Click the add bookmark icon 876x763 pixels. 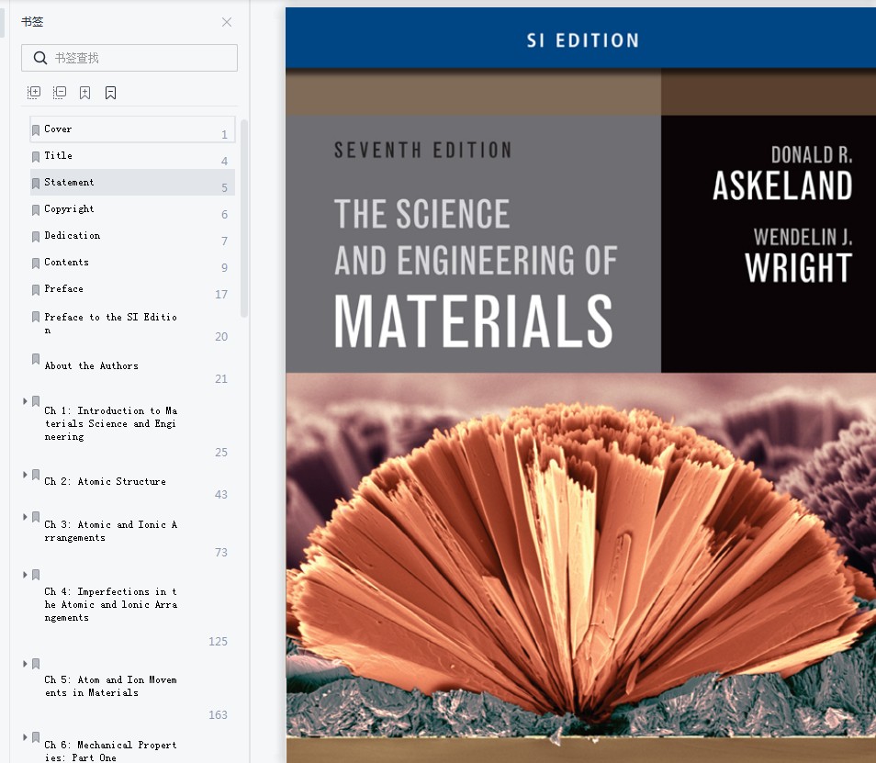(84, 92)
